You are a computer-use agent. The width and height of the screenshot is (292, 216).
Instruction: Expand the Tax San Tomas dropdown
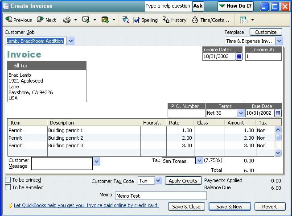pyautogui.click(x=199, y=161)
